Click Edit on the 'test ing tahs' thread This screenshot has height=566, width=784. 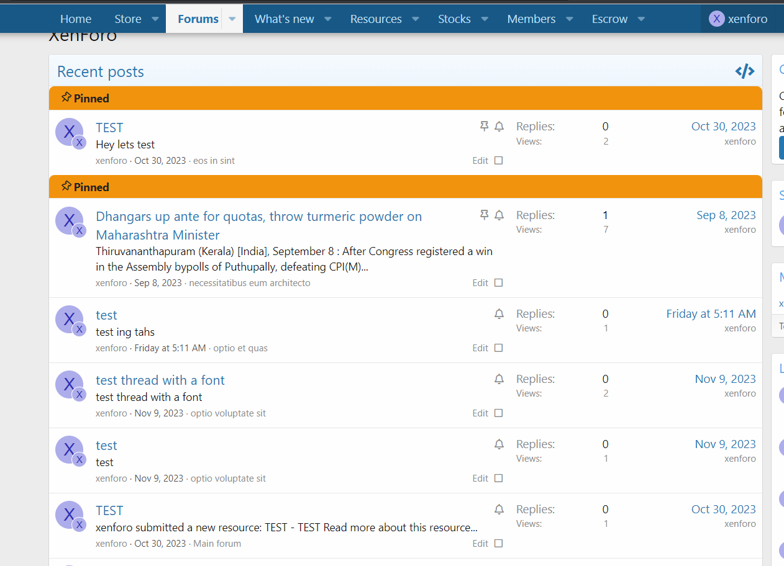480,348
